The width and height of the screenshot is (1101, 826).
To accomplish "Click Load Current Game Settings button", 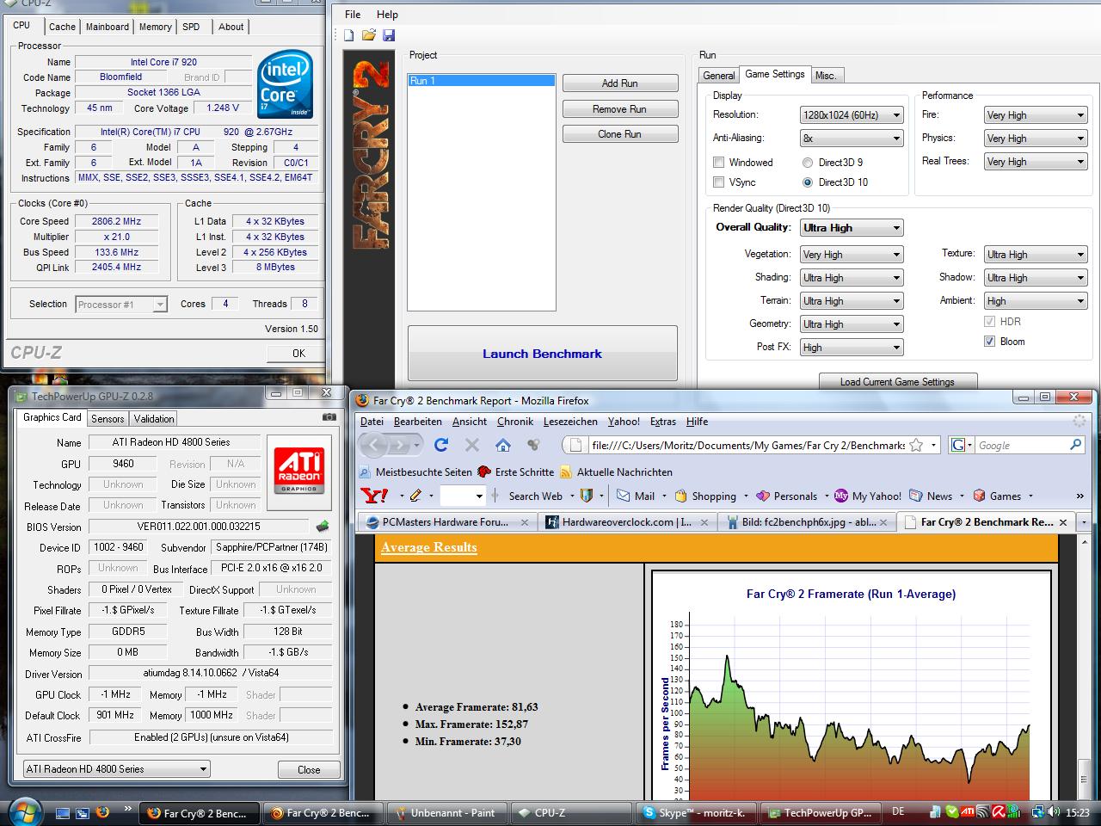I will pos(897,382).
